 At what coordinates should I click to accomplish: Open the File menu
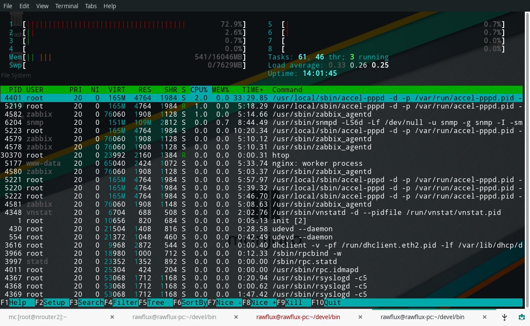(x=8, y=6)
